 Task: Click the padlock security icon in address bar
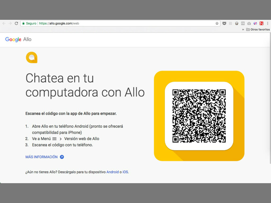(24, 23)
